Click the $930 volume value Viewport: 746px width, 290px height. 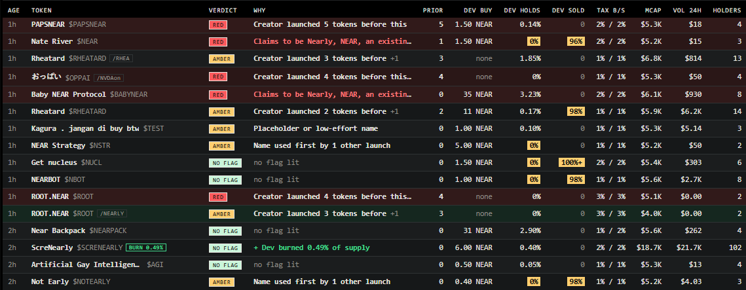693,94
